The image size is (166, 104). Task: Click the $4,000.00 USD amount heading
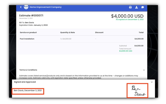click(x=127, y=16)
